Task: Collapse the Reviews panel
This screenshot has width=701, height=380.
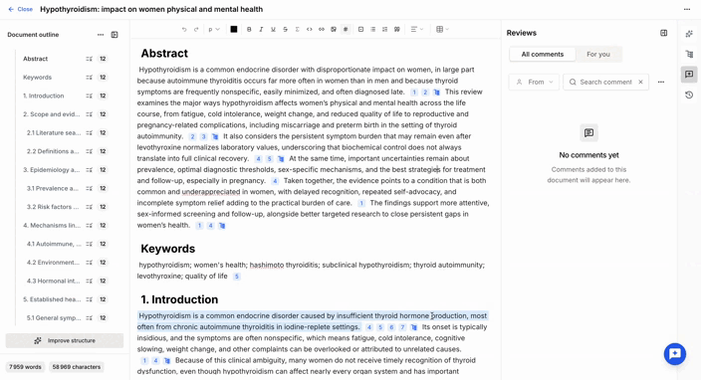Action: pyautogui.click(x=663, y=33)
